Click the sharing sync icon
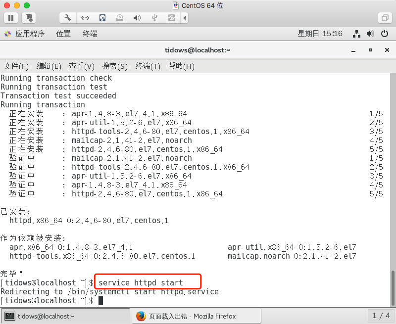Image resolution: width=396 pixels, height=324 pixels. click(172, 18)
